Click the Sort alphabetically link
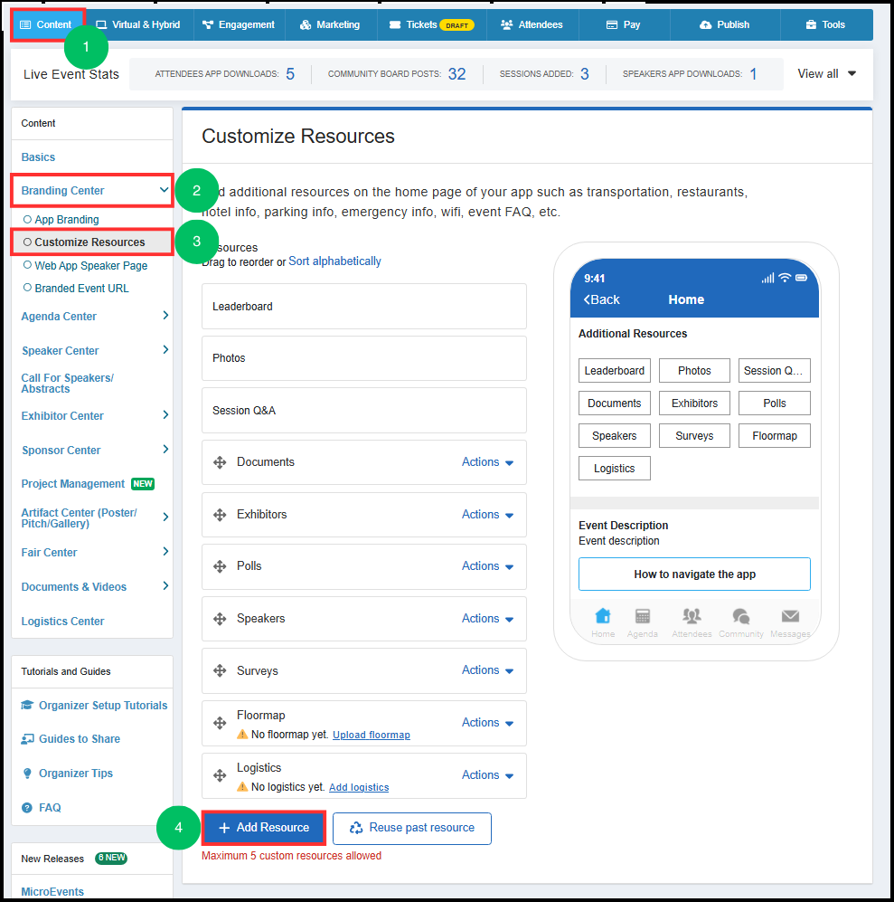 pyautogui.click(x=334, y=261)
